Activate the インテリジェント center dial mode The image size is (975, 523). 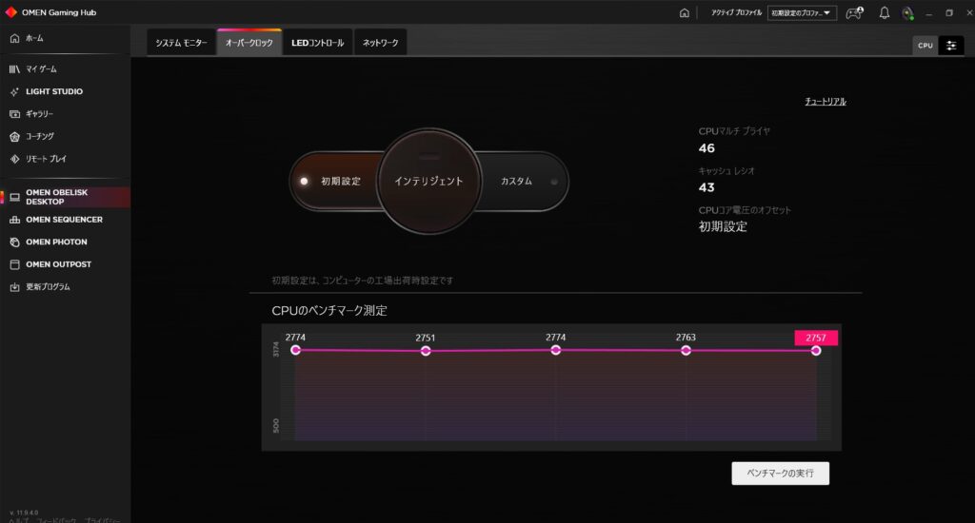[428, 181]
